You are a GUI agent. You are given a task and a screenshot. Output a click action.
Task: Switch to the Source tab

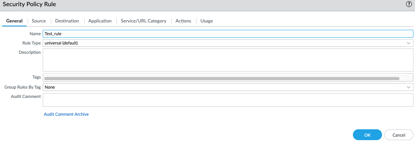click(39, 21)
